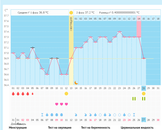The height and width of the screenshot is (130, 162).
Task: Click the yellow ovulation test circle on day 12
Action: pos(66,94)
